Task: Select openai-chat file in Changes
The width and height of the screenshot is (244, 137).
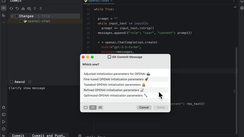Action: 39,21
